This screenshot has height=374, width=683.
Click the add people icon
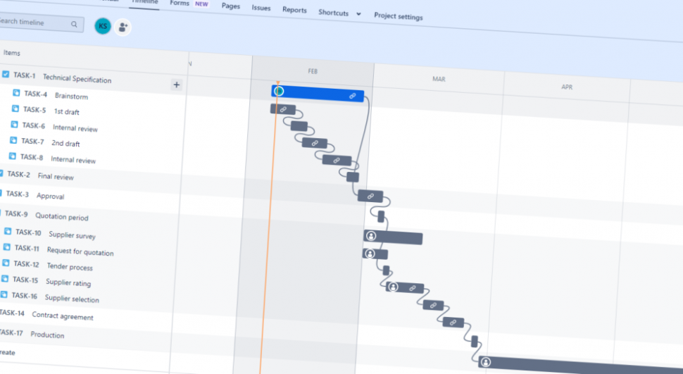(123, 27)
